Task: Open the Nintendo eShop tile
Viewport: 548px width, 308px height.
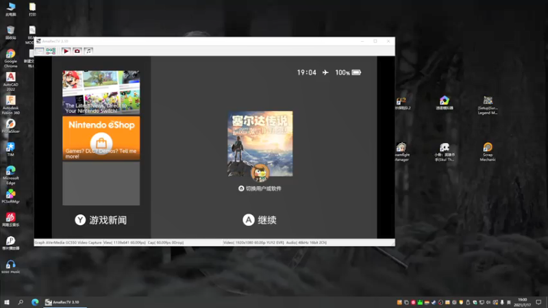Action: pos(101,138)
